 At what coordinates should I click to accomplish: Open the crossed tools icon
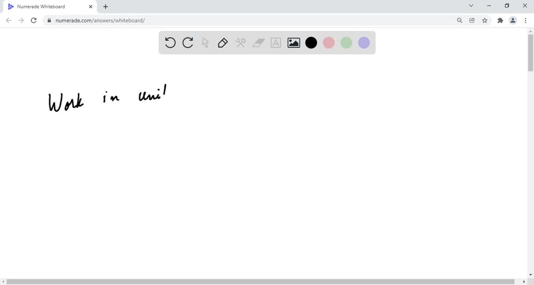[240, 43]
